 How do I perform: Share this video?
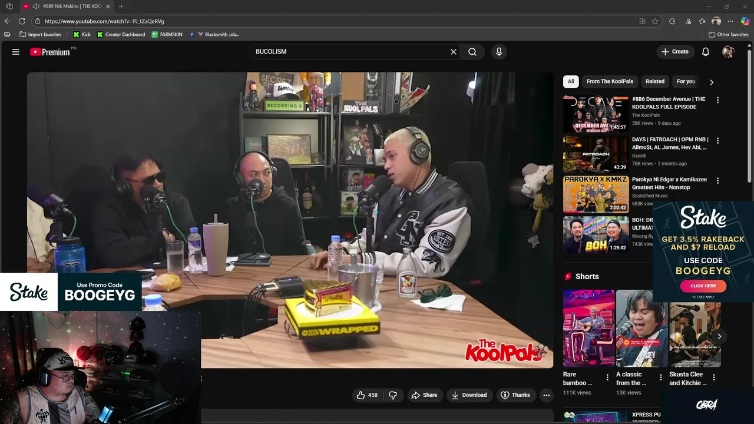coord(424,395)
